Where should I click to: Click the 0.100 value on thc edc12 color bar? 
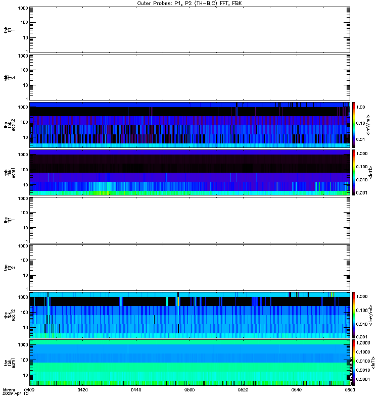(x=362, y=311)
